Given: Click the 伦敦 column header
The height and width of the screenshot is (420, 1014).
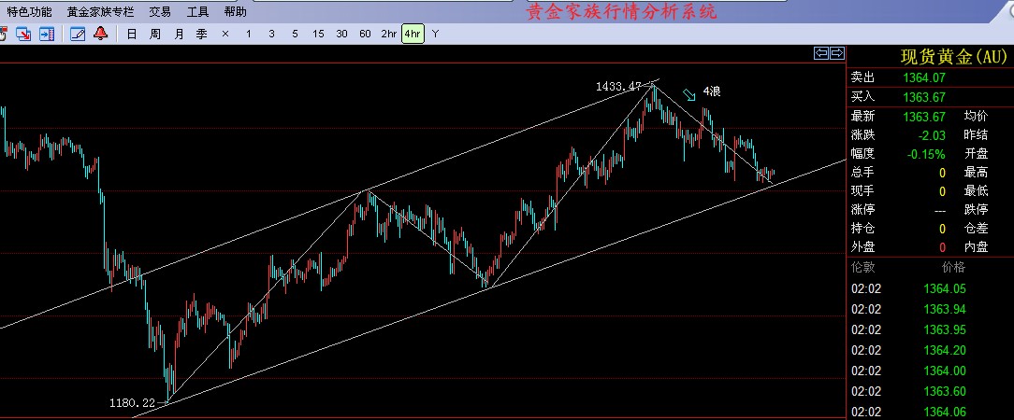Looking at the screenshot, I should 862,267.
